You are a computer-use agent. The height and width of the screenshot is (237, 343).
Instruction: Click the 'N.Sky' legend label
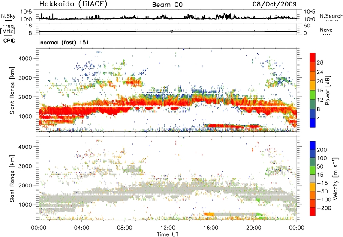[8, 16]
